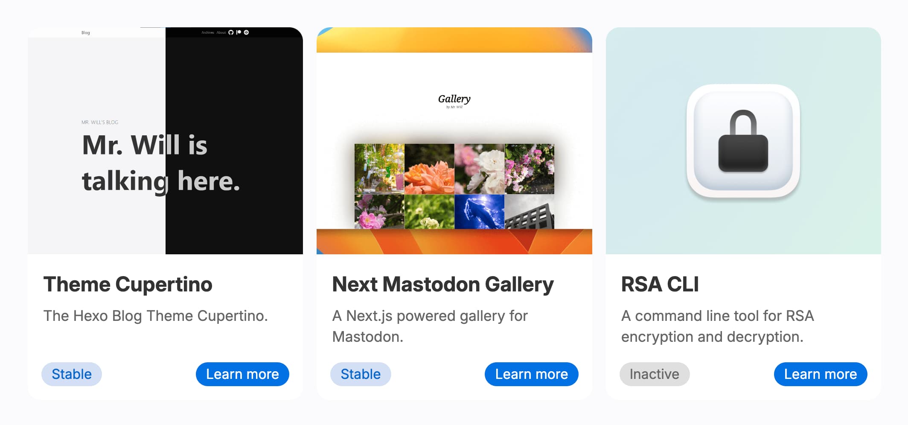Click Learn more on Next Mastodon Gallery

click(x=531, y=374)
